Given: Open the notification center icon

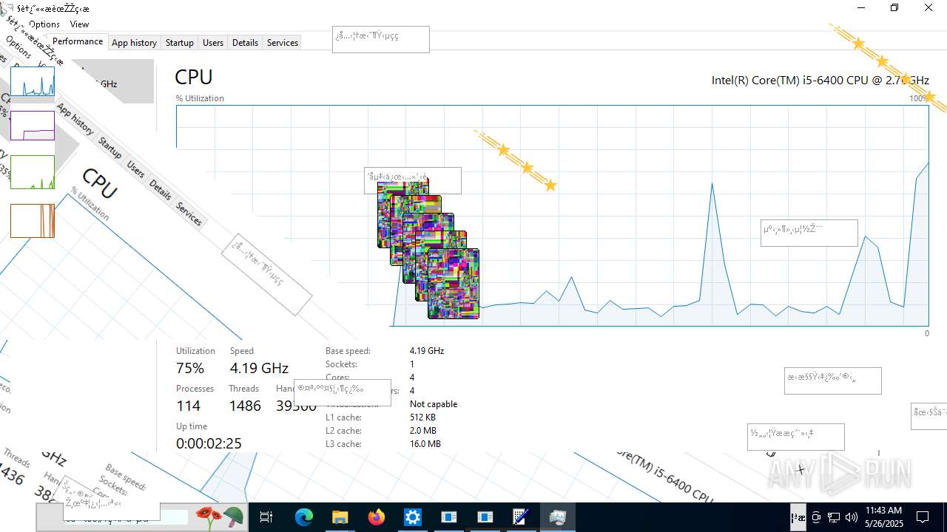Looking at the screenshot, I should pyautogui.click(x=923, y=517).
